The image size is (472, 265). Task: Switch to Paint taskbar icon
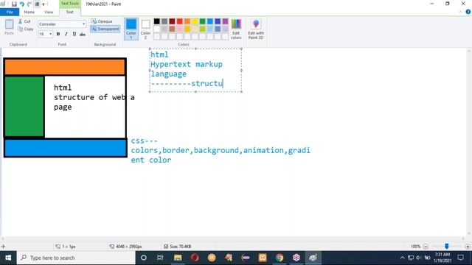[x=313, y=258]
